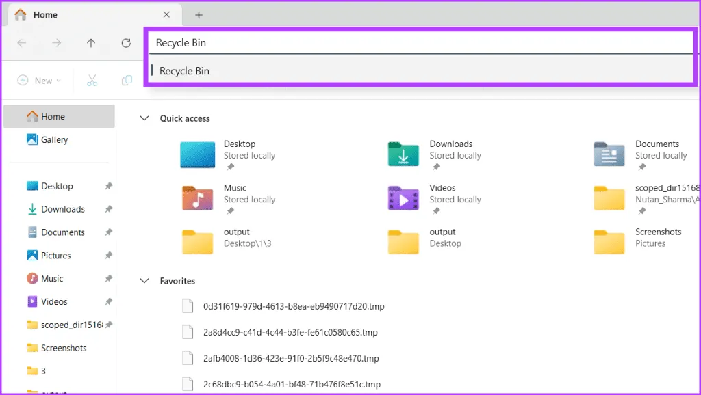The image size is (701, 395).
Task: Toggle the pin beside Pictures in sidebar
Action: coord(108,256)
